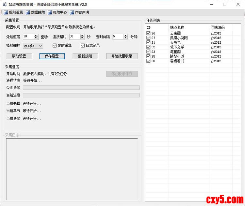Click the 重载规则 button
Screen dimensions: 245x206
click(x=85, y=56)
